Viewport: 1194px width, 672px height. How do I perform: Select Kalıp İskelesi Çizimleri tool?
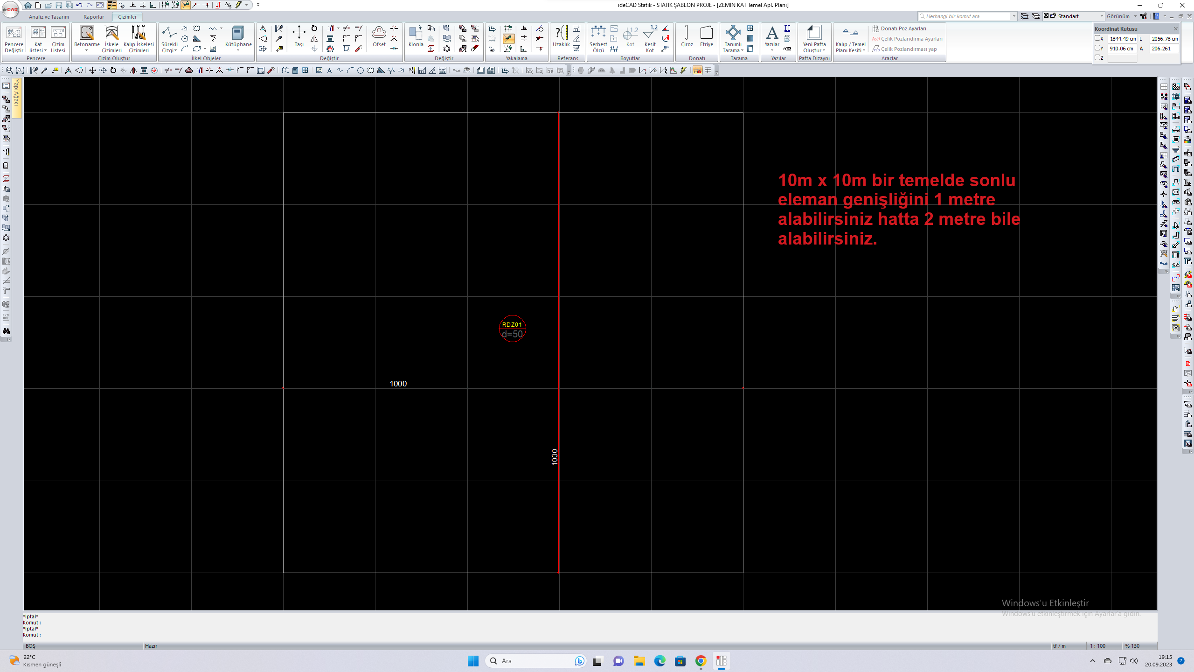click(x=139, y=39)
